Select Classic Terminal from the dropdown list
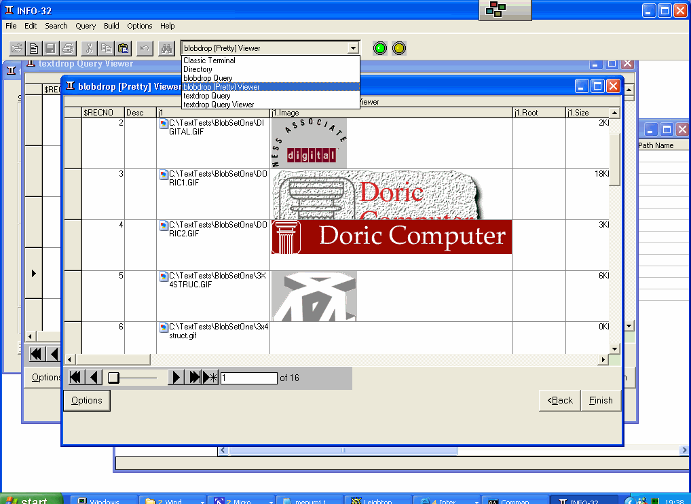Viewport: 691px width, 504px height. [271, 60]
